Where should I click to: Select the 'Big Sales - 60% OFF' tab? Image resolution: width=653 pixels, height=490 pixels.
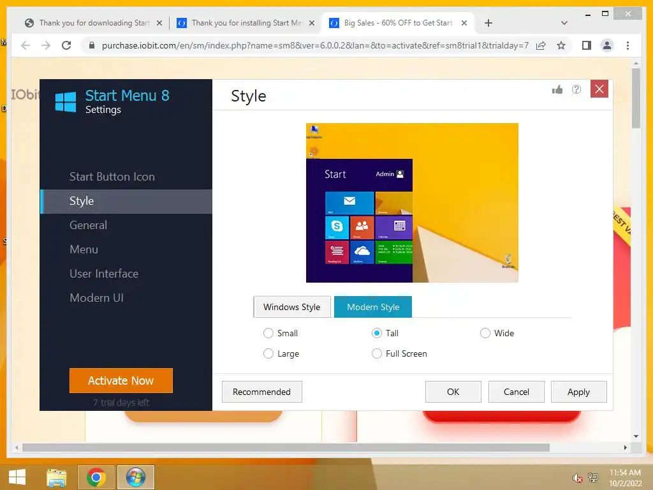coord(398,23)
